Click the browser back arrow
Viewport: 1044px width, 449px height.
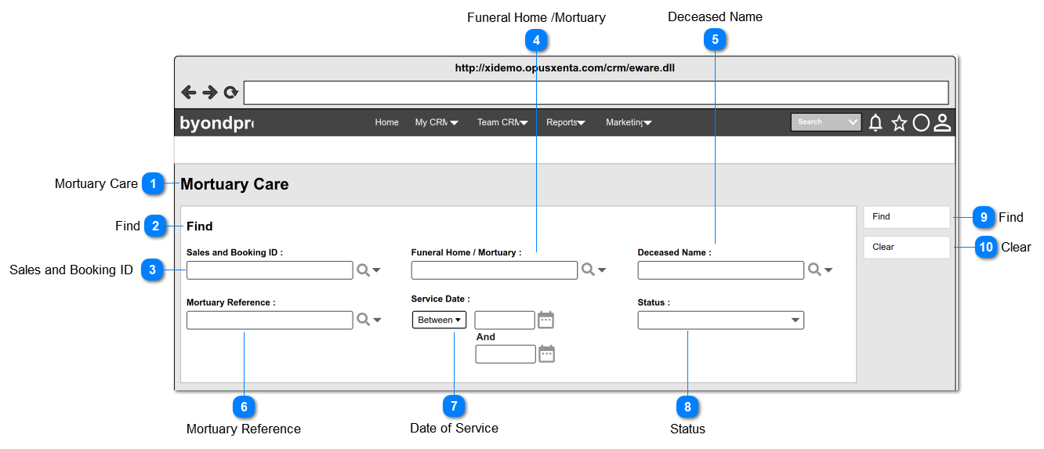pos(189,92)
